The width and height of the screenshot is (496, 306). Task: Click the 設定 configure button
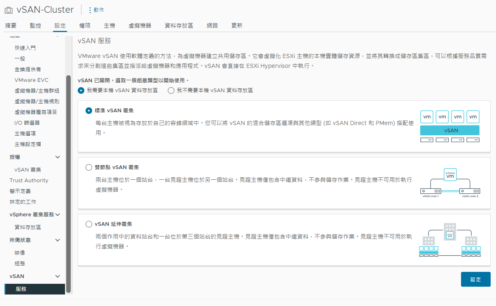coord(475,279)
